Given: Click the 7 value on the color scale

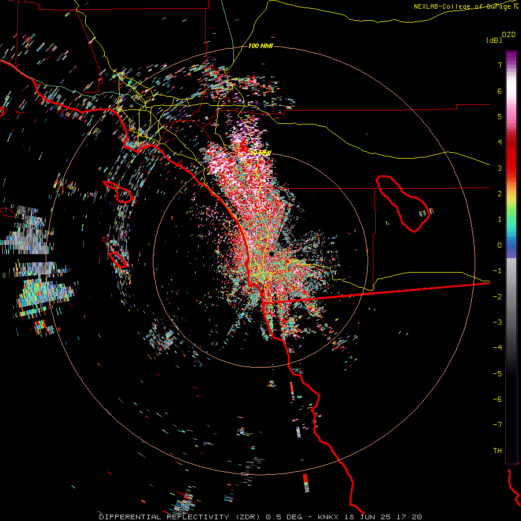Looking at the screenshot, I should click(500, 65).
